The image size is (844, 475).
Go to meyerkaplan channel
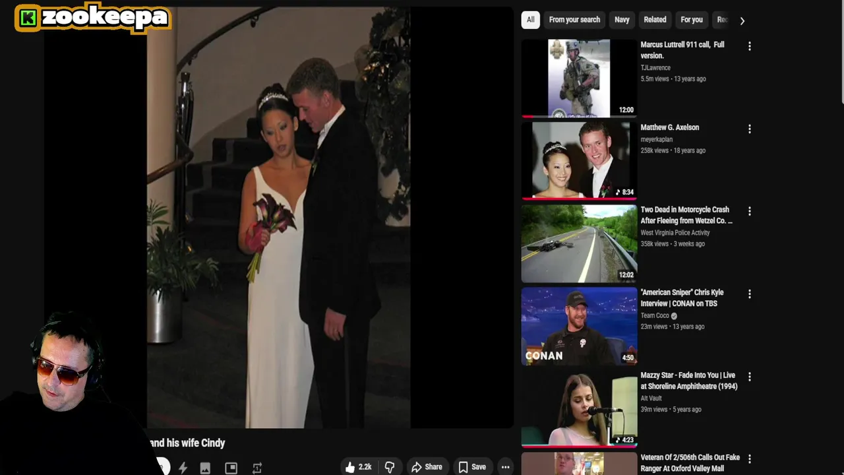coord(657,139)
